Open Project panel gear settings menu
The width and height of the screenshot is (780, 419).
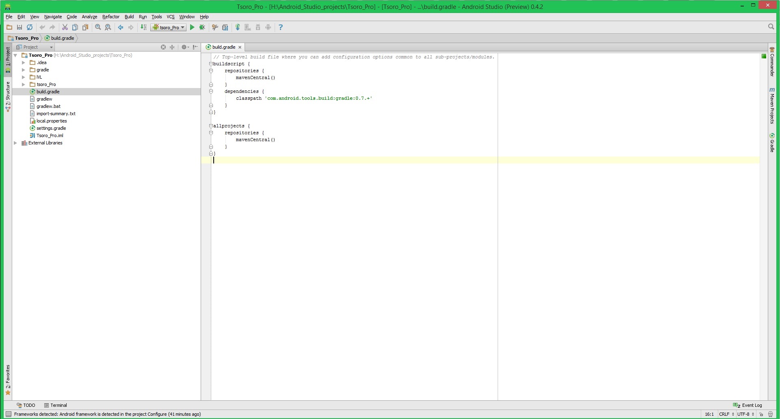(185, 47)
